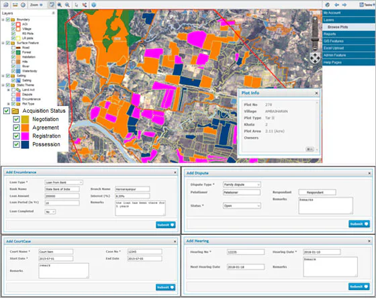Open the Reports menu item

point(348,34)
